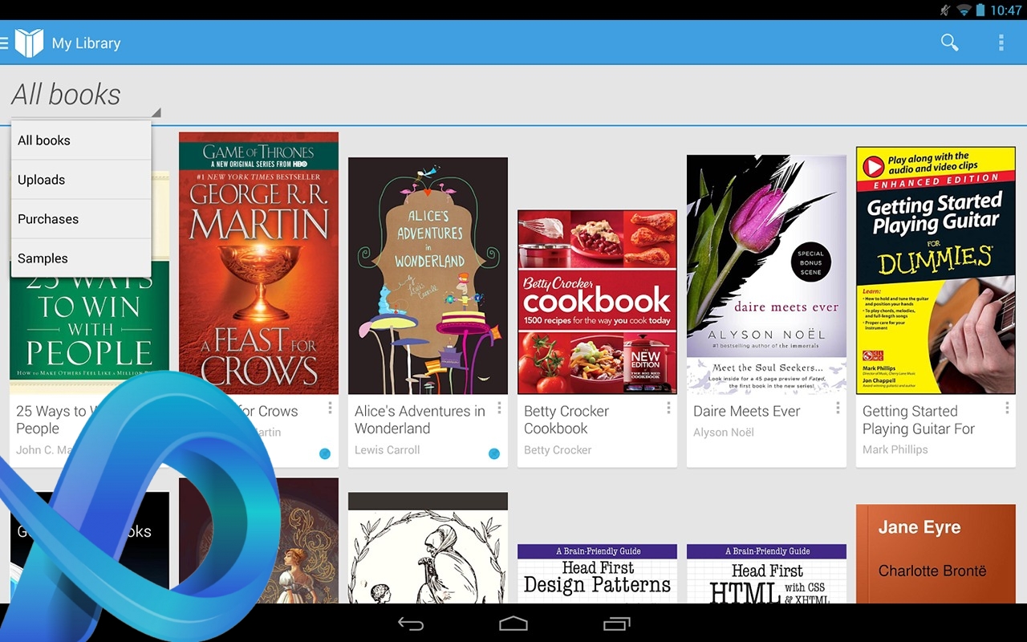Viewport: 1027px width, 642px height.
Task: Open A Feast for Crows cover
Action: [258, 263]
